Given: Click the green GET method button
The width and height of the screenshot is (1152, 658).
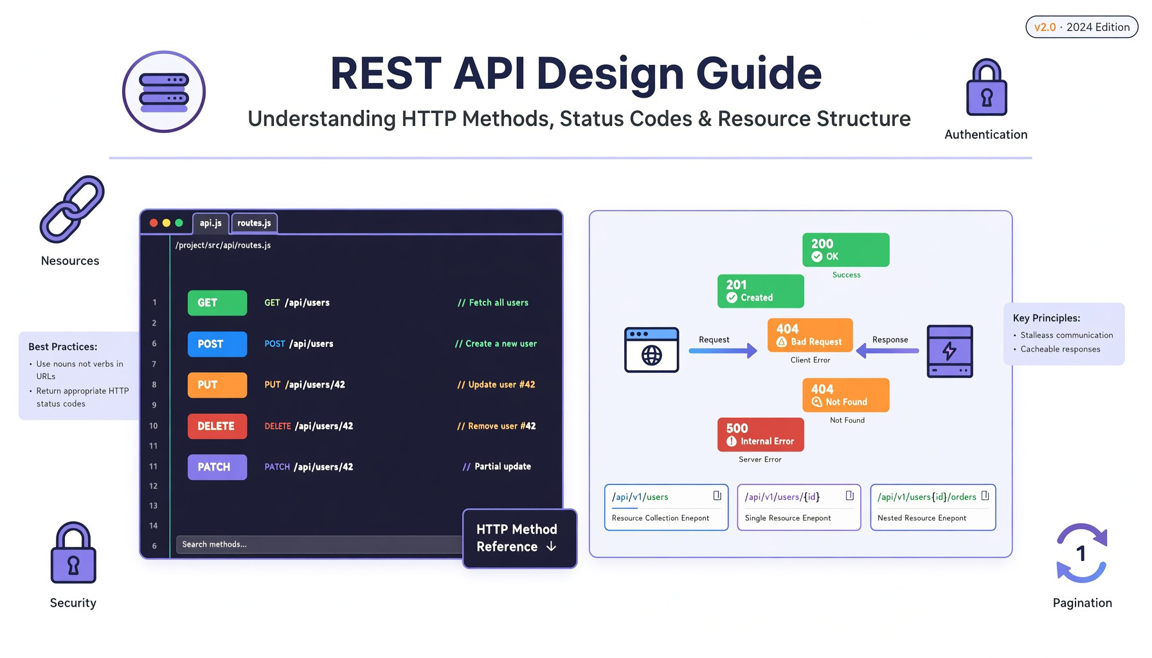Looking at the screenshot, I should (x=217, y=303).
